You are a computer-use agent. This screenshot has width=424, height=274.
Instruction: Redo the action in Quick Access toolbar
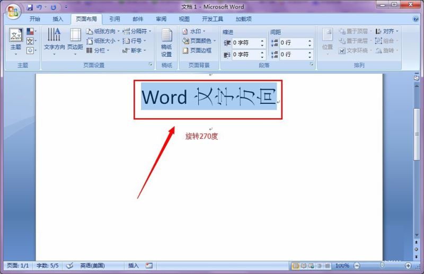point(54,7)
